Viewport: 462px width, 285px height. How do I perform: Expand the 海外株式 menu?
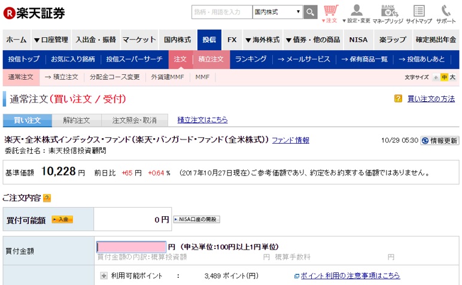click(263, 40)
